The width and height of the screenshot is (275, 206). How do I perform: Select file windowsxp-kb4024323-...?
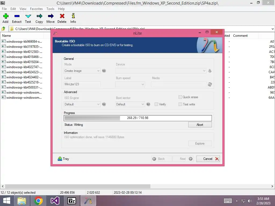pos(22,72)
